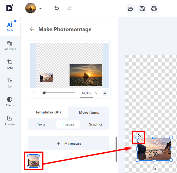
Task: Open the Effects tool
Action: click(x=10, y=102)
